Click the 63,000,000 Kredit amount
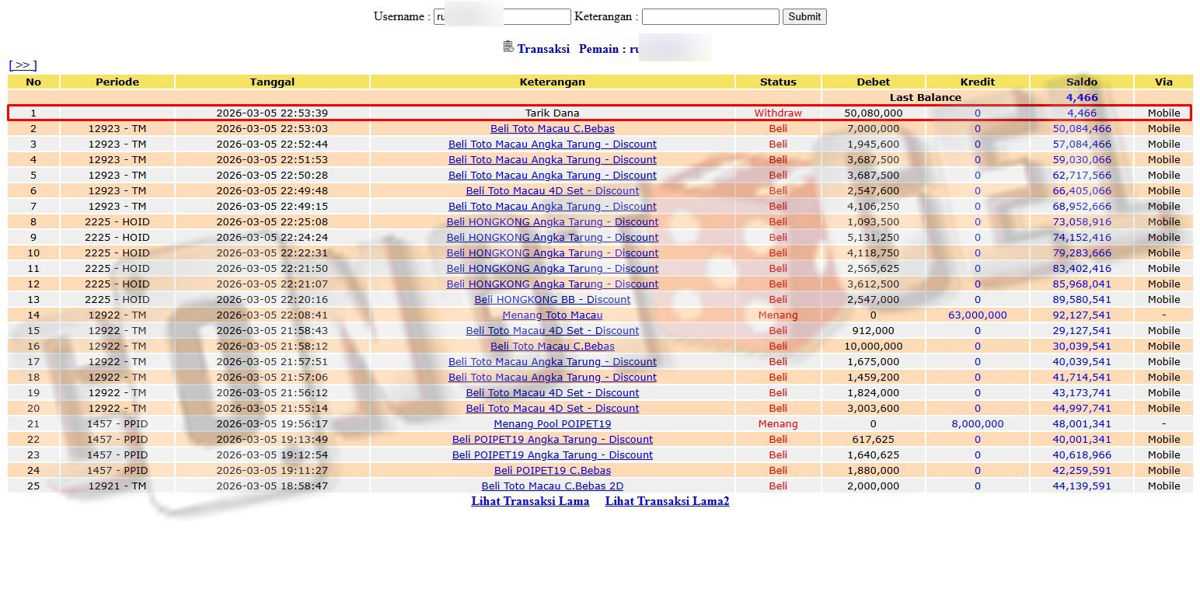1200x592 pixels. 977,315
